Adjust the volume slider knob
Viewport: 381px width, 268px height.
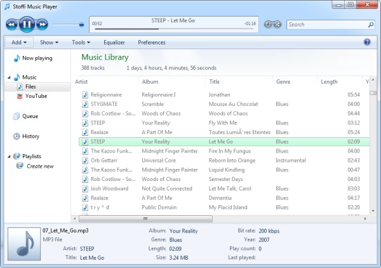[81, 24]
